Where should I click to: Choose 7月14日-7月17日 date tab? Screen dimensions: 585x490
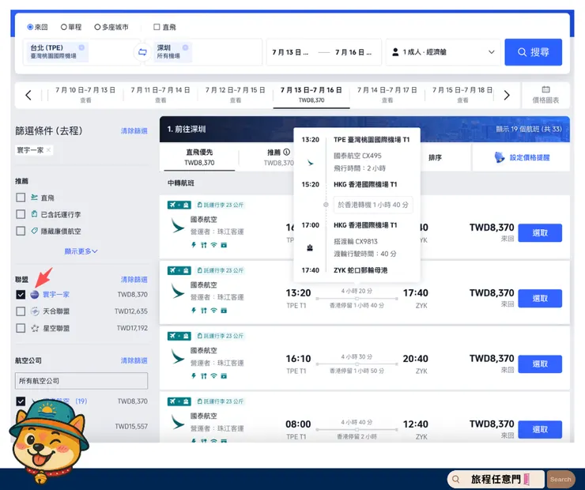(x=387, y=95)
